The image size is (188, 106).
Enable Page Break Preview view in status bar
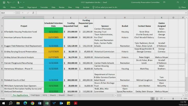tap(161, 99)
